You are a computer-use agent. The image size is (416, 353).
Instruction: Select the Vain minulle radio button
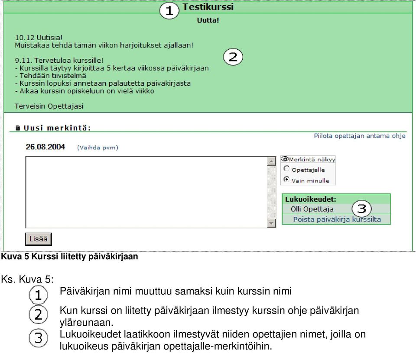286,179
